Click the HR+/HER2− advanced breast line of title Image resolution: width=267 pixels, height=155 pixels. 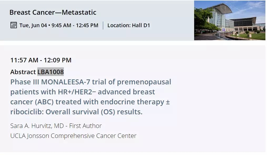[83, 92]
